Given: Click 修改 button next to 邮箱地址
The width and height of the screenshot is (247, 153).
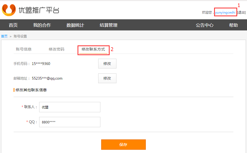Looking at the screenshot, I should click(107, 78).
